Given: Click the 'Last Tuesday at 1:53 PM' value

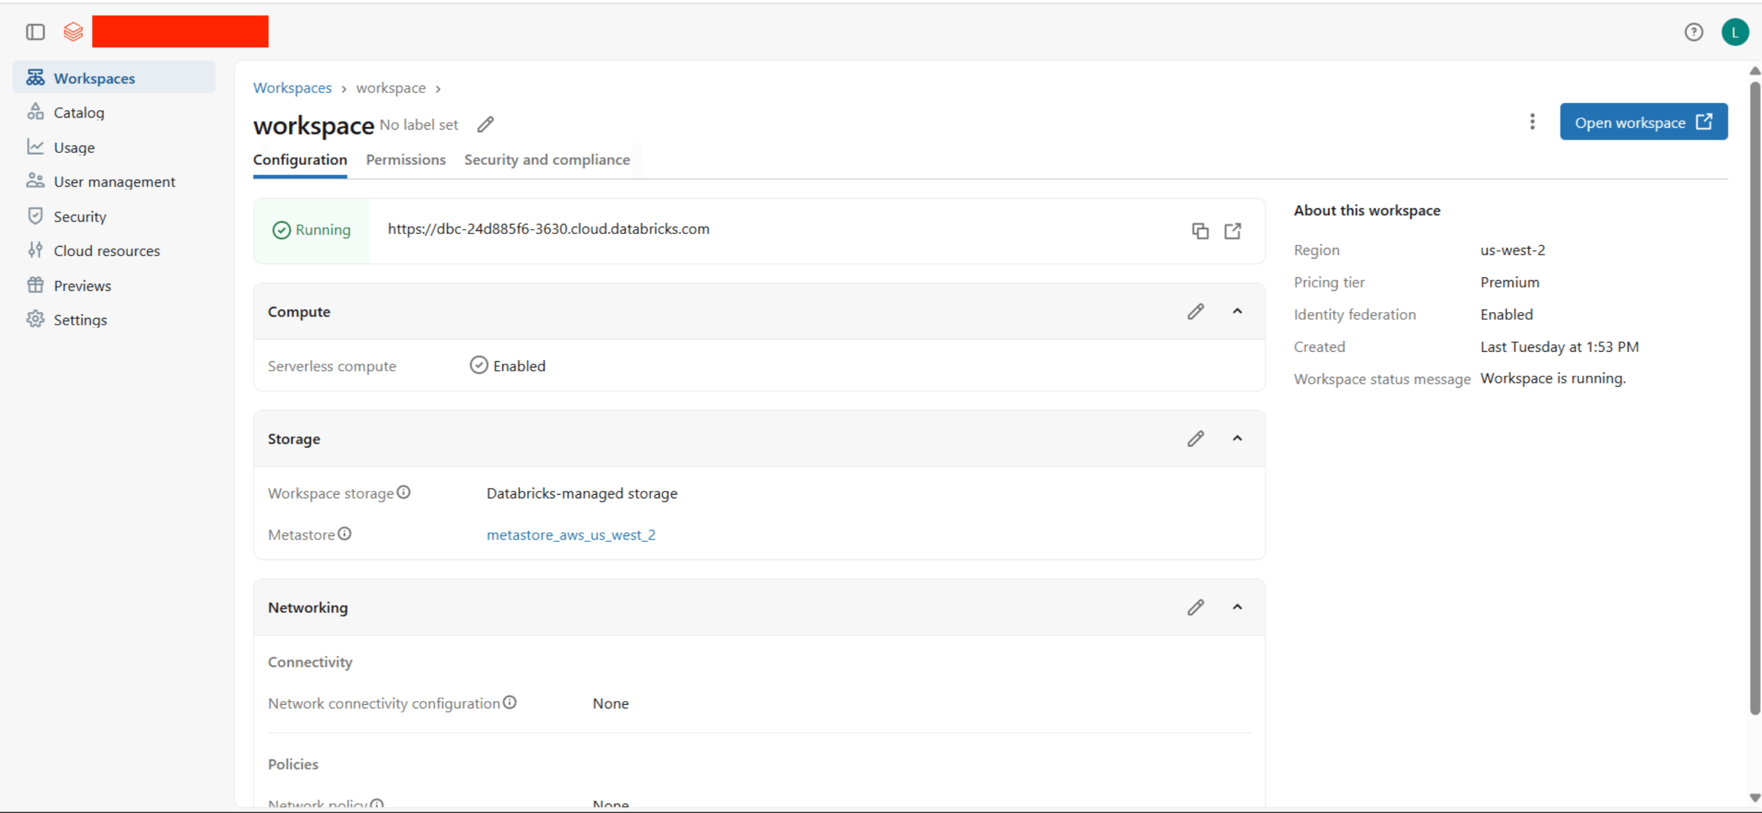Looking at the screenshot, I should 1559,347.
